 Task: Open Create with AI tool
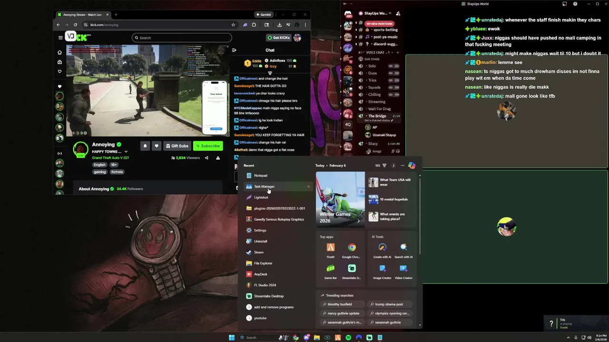[x=382, y=250]
